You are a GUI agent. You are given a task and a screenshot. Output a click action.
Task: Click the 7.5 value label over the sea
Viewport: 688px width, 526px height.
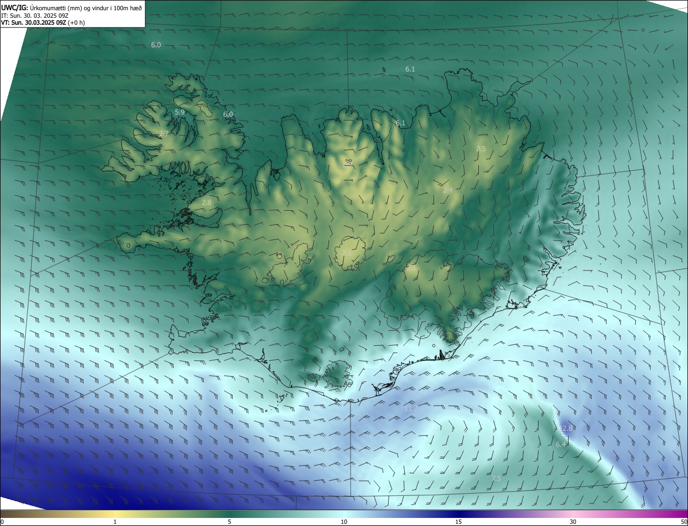[x=496, y=478]
